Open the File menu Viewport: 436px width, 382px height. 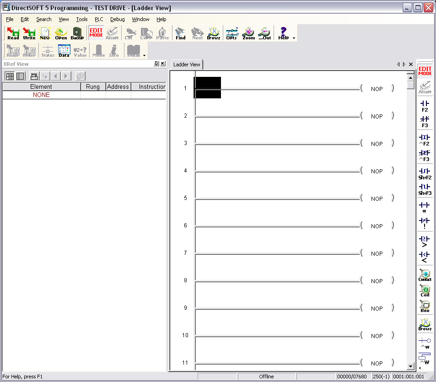pos(10,19)
